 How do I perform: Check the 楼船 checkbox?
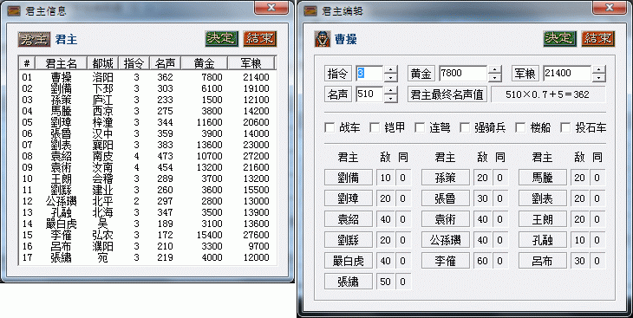point(521,128)
